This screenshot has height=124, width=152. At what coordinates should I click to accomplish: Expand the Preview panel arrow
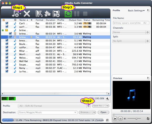pyautogui.click(x=148, y=78)
